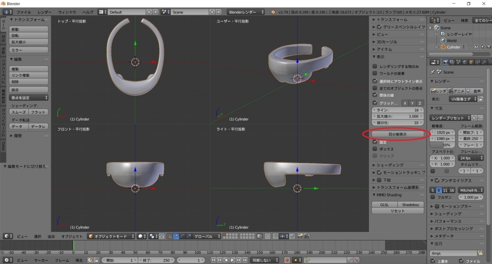Open the Object properties cube tab
The image size is (492, 264).
point(471,62)
